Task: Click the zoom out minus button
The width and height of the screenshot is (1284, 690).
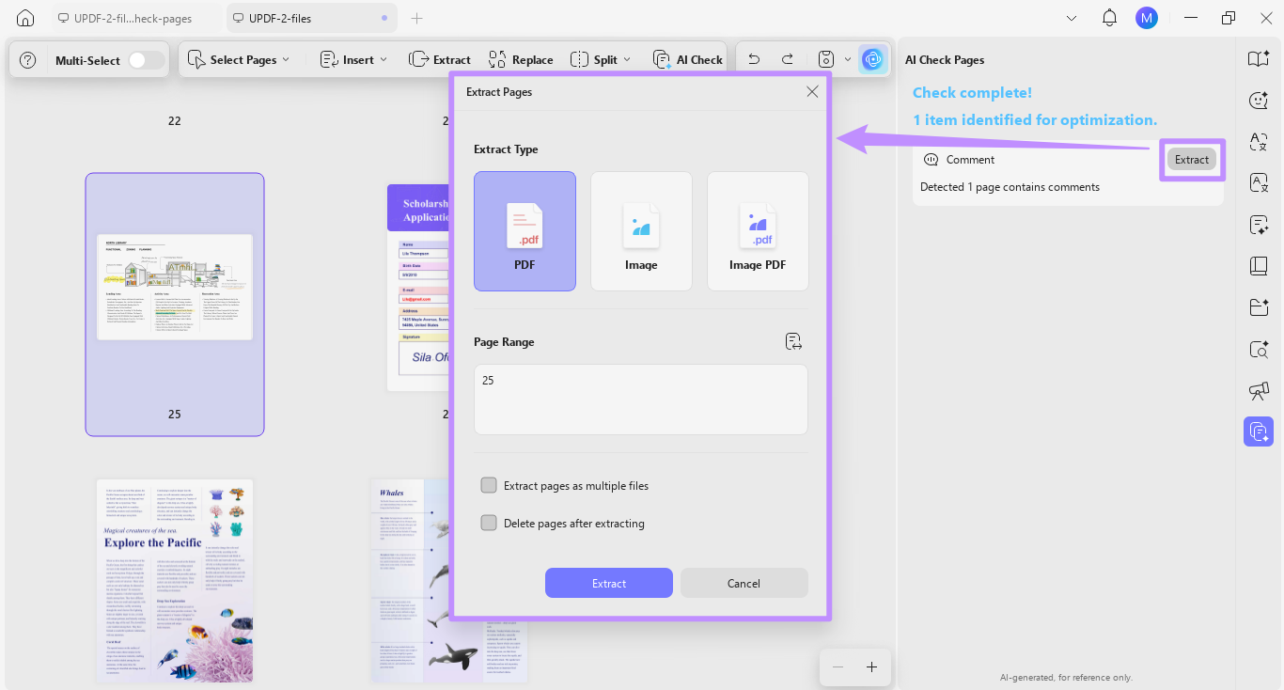Action: coord(838,666)
